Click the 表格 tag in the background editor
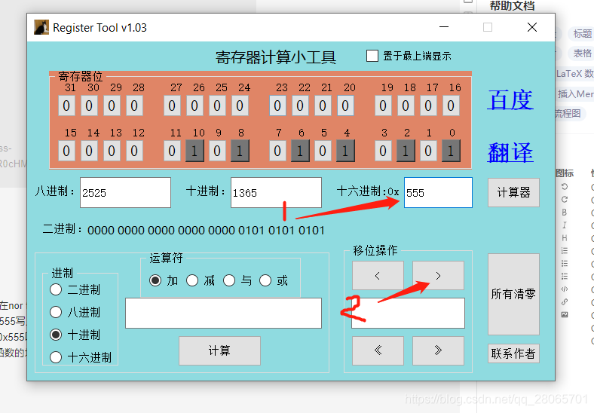 (x=582, y=53)
